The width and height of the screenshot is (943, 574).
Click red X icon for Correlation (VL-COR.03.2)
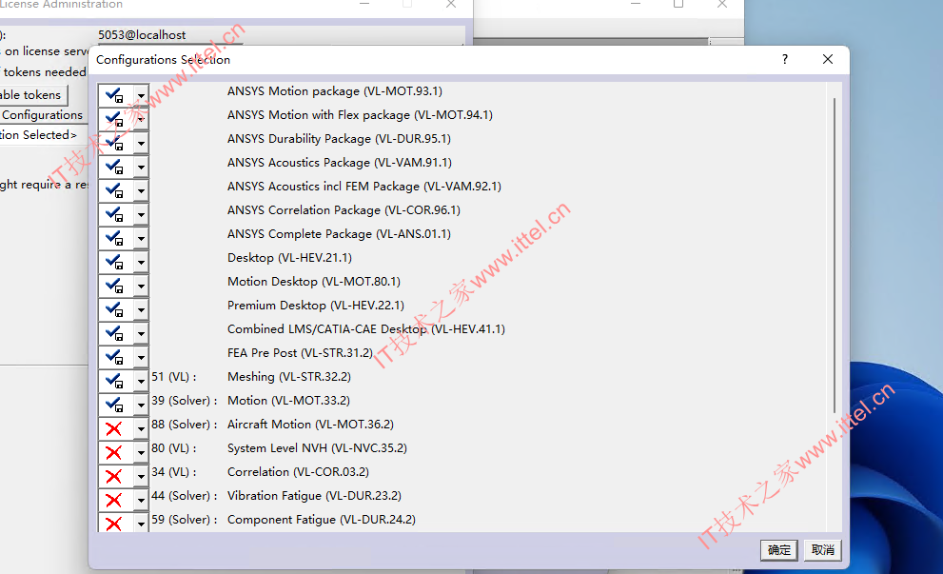pos(113,477)
